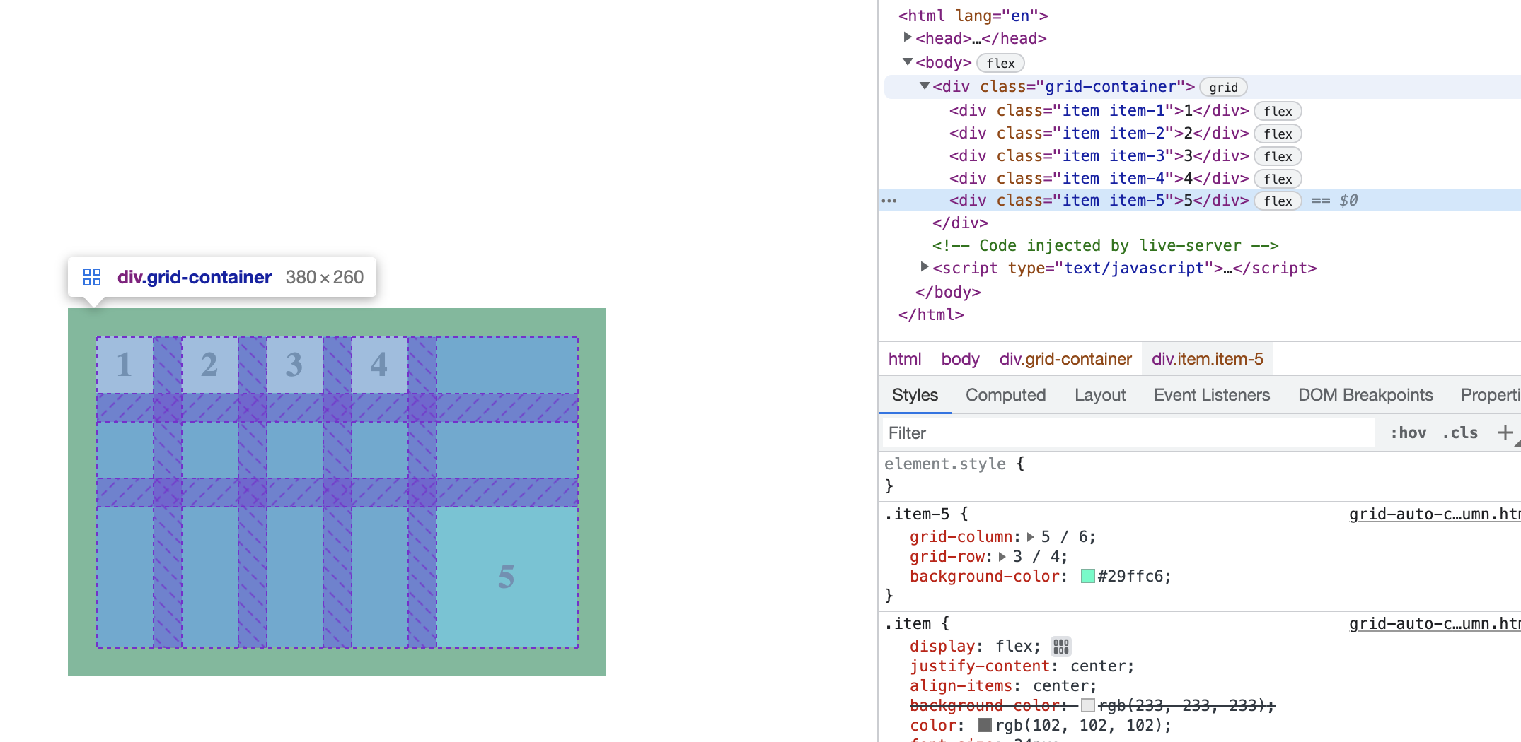Screen dimensions: 1521x742
Task: Open the Event Listeners tab
Action: 1212,395
